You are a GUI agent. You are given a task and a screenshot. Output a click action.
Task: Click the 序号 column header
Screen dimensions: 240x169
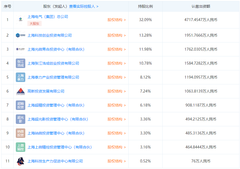point(7,6)
